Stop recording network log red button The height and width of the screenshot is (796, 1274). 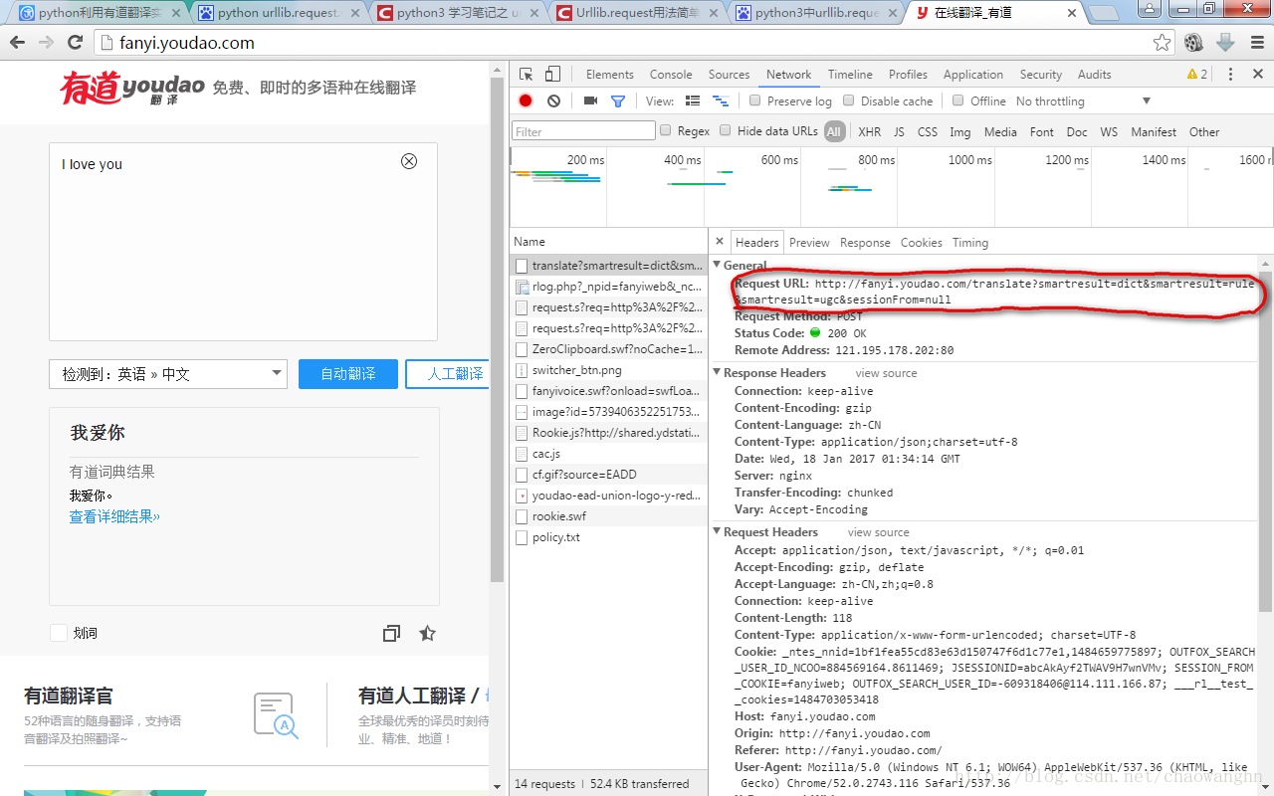pos(526,100)
